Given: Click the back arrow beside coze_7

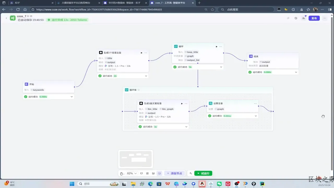Looking at the screenshot, I should coord(6,18).
